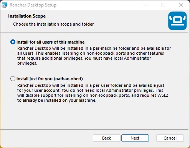The height and width of the screenshot is (148, 190).
Task: Minimize the setup window
Action: point(146,5)
